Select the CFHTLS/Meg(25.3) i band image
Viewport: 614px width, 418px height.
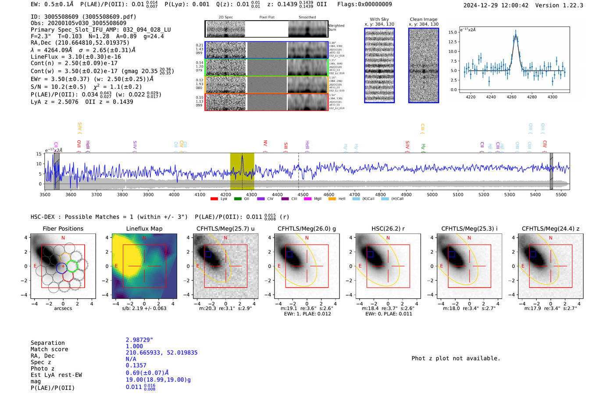point(469,266)
